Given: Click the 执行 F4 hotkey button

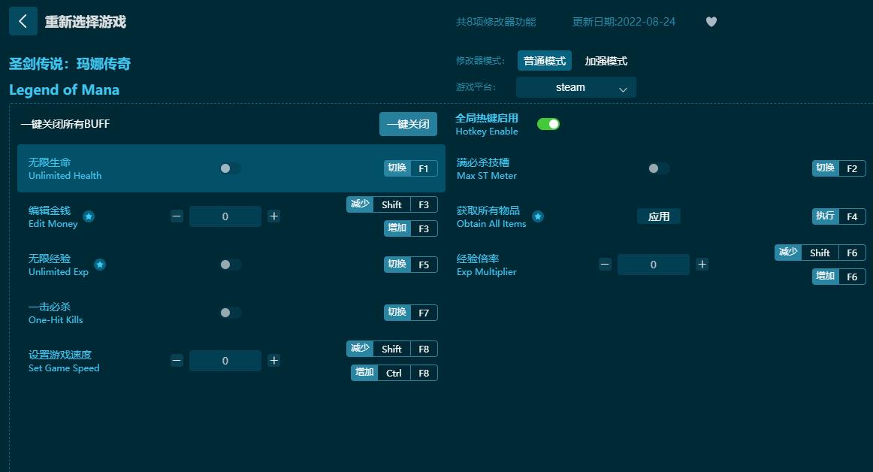Looking at the screenshot, I should [838, 216].
